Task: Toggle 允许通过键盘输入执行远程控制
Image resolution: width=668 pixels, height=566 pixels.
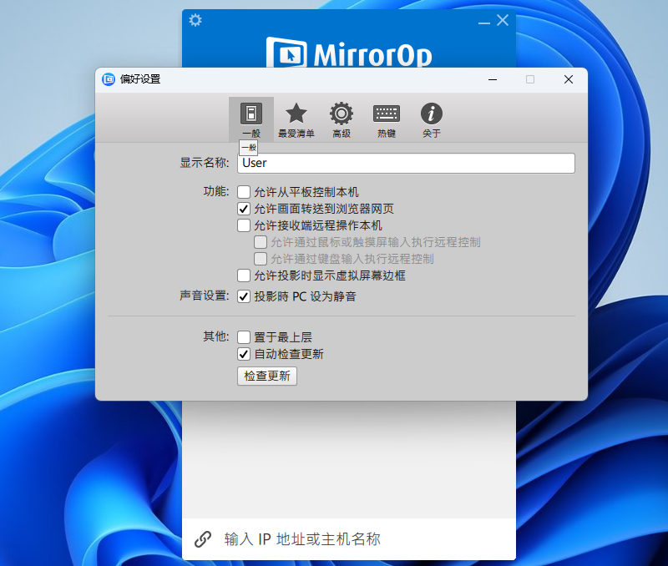Action: pos(261,259)
